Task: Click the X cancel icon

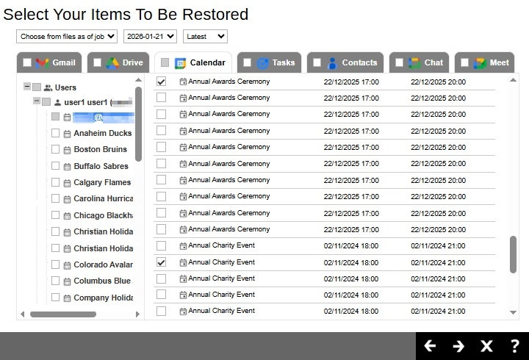Action: (486, 346)
